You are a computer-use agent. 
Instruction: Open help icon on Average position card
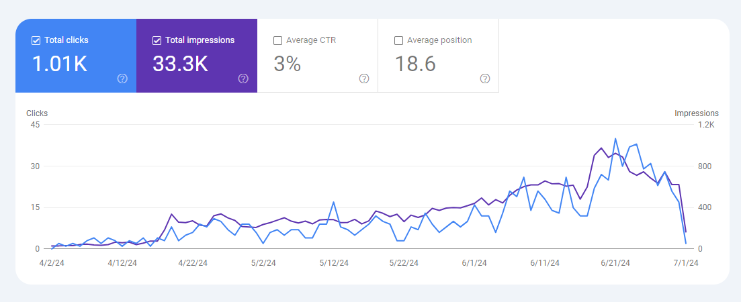(485, 79)
